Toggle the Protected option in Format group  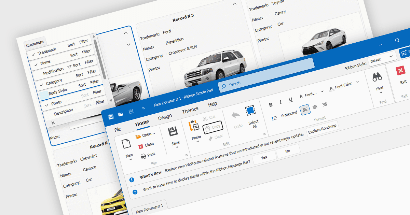tap(289, 114)
